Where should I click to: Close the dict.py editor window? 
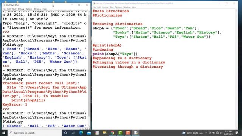234,3
